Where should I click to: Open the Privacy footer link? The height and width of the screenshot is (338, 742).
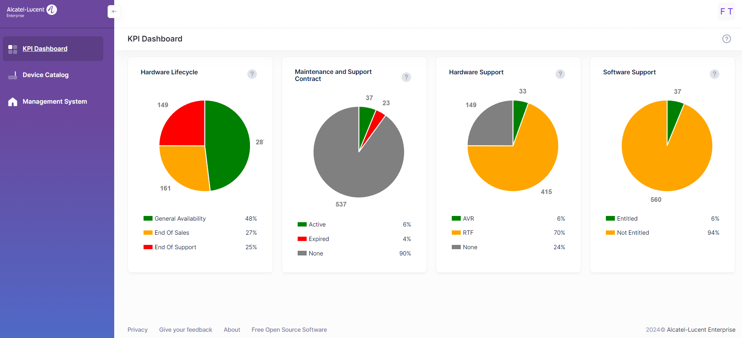click(137, 330)
